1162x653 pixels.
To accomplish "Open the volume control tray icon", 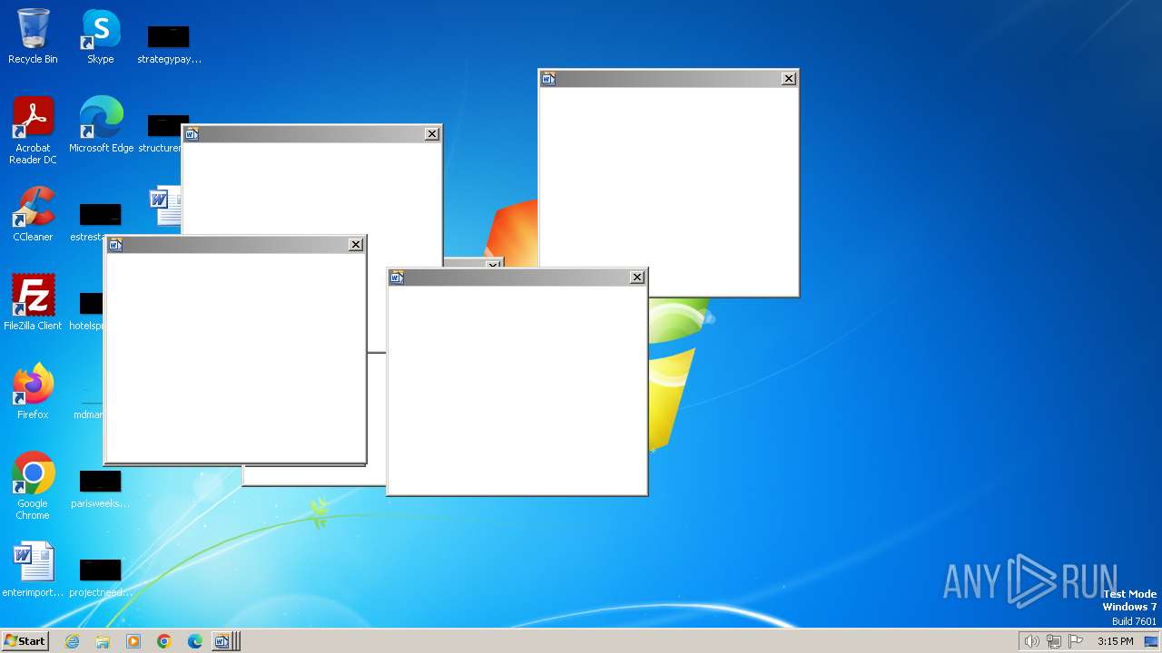I will (x=1031, y=641).
